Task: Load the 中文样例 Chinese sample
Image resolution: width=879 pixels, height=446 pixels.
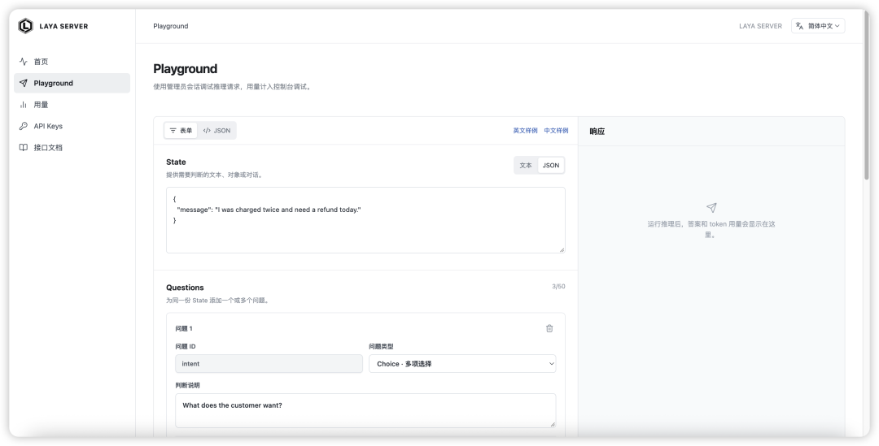Action: click(x=556, y=130)
